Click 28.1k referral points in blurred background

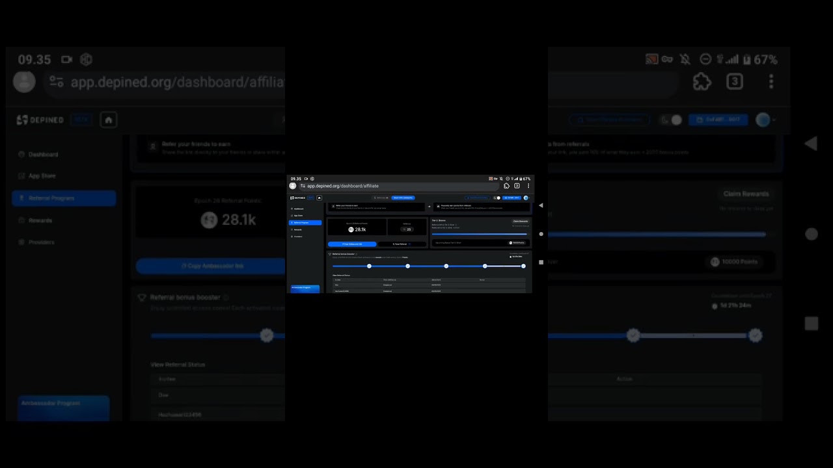coord(229,220)
